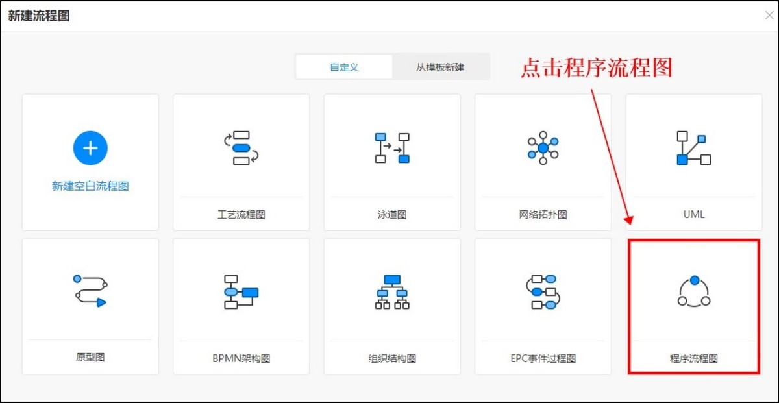
Task: Open the highlighted 程序流程图 template icon
Action: [694, 292]
